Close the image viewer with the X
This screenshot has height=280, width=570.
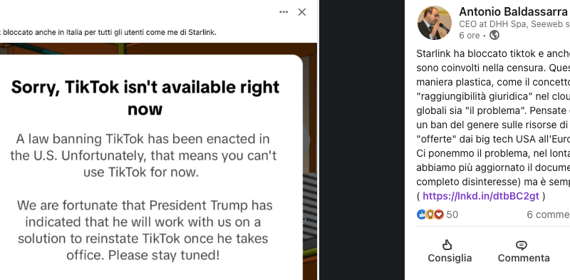coord(301,12)
